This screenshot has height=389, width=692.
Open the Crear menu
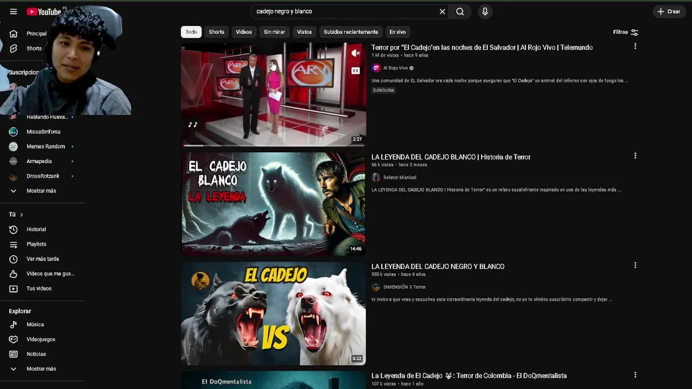[669, 11]
